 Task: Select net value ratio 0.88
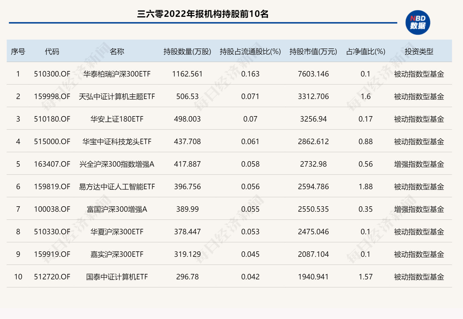pyautogui.click(x=366, y=142)
